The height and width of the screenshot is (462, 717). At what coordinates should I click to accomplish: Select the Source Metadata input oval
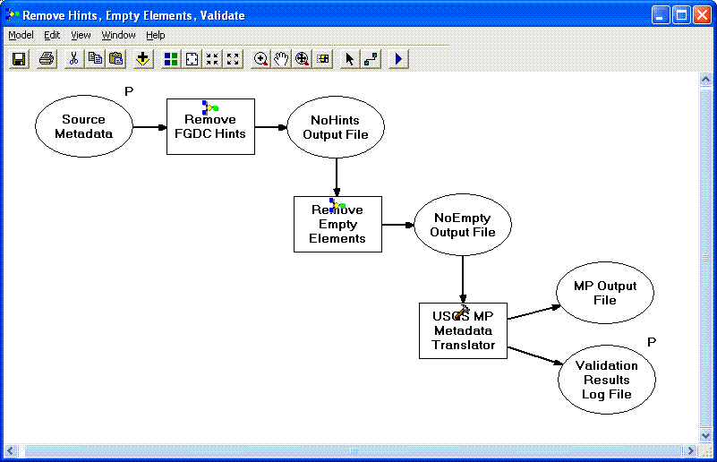tap(83, 127)
